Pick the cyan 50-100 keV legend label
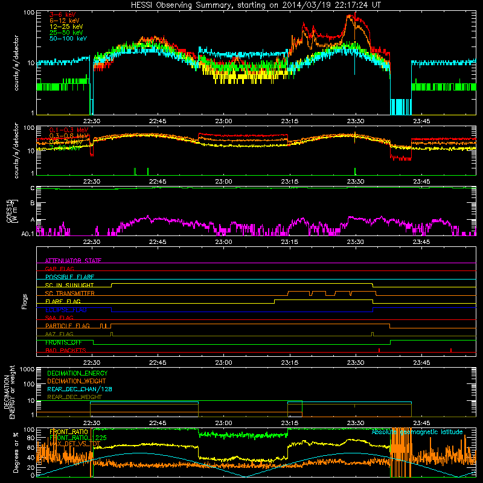This screenshot has height=483, width=483. [x=68, y=39]
